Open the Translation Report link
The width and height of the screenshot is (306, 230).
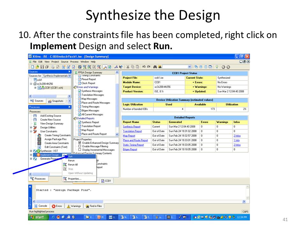point(132,131)
